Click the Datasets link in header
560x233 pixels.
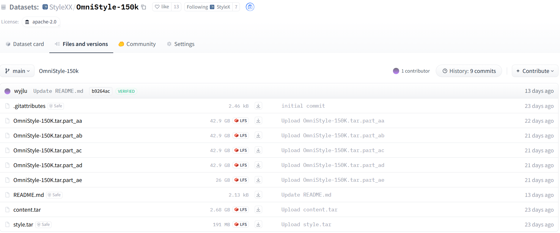click(24, 7)
